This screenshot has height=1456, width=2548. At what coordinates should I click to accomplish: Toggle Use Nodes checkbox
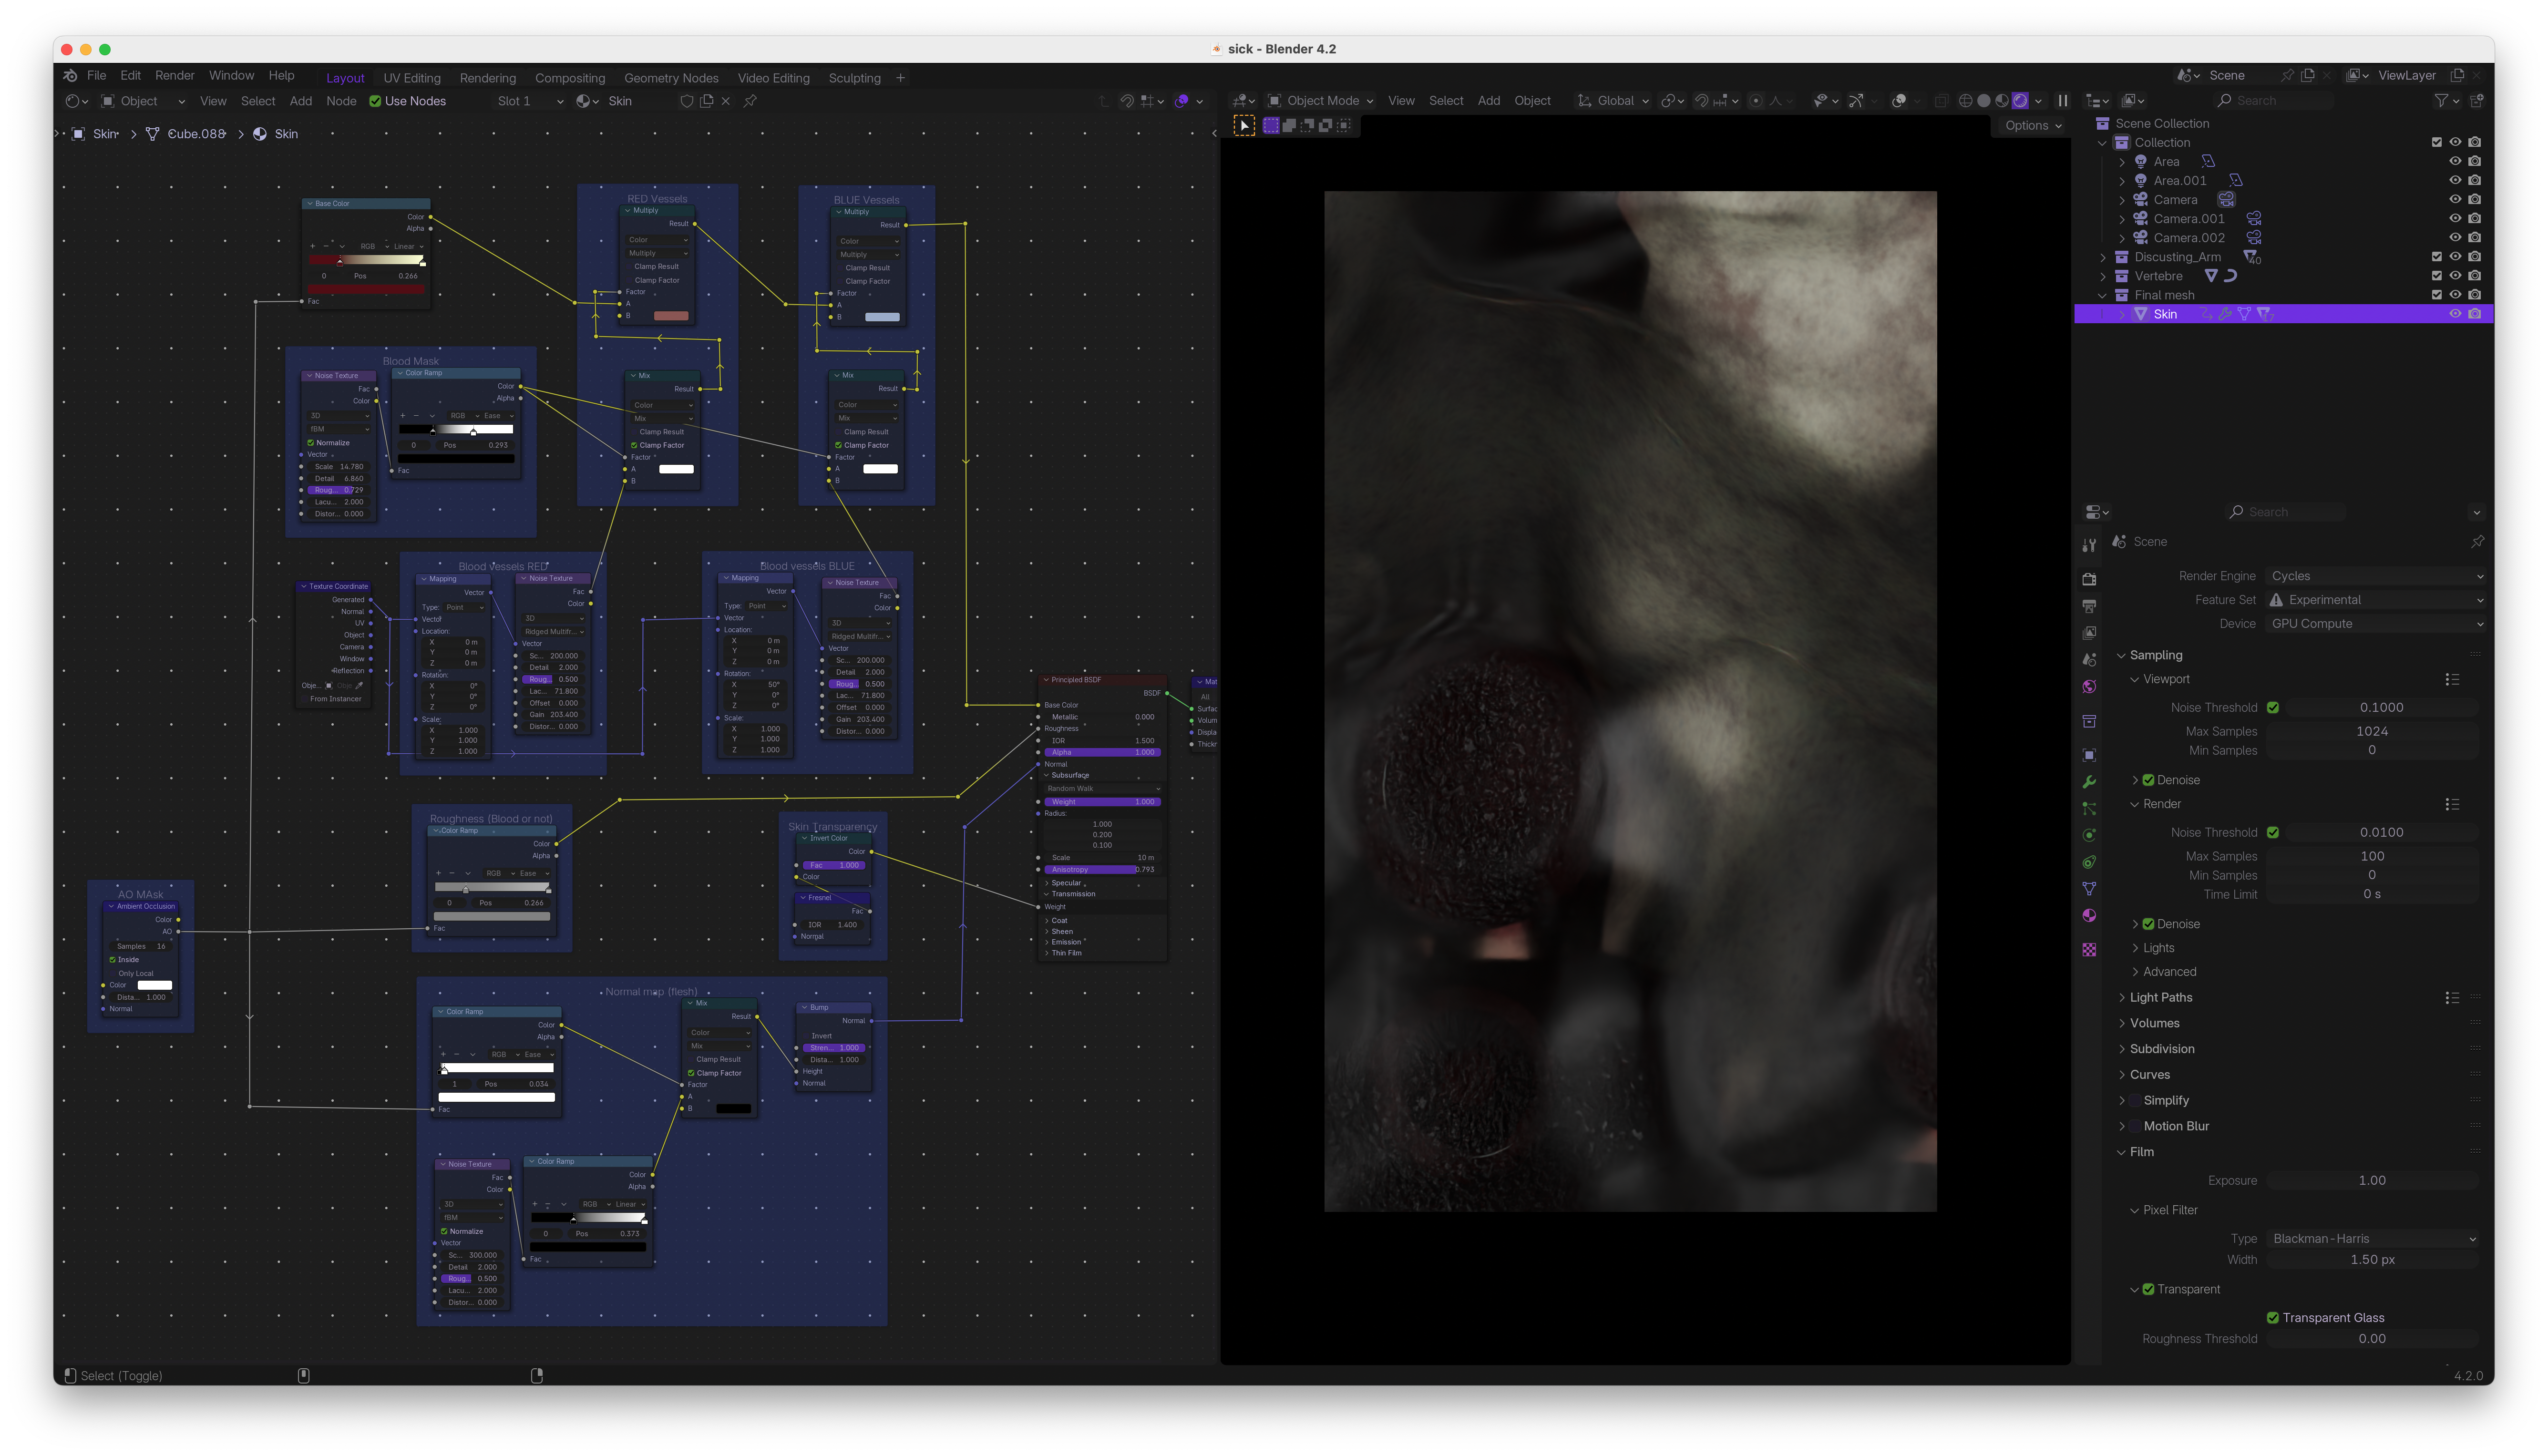coord(375,101)
